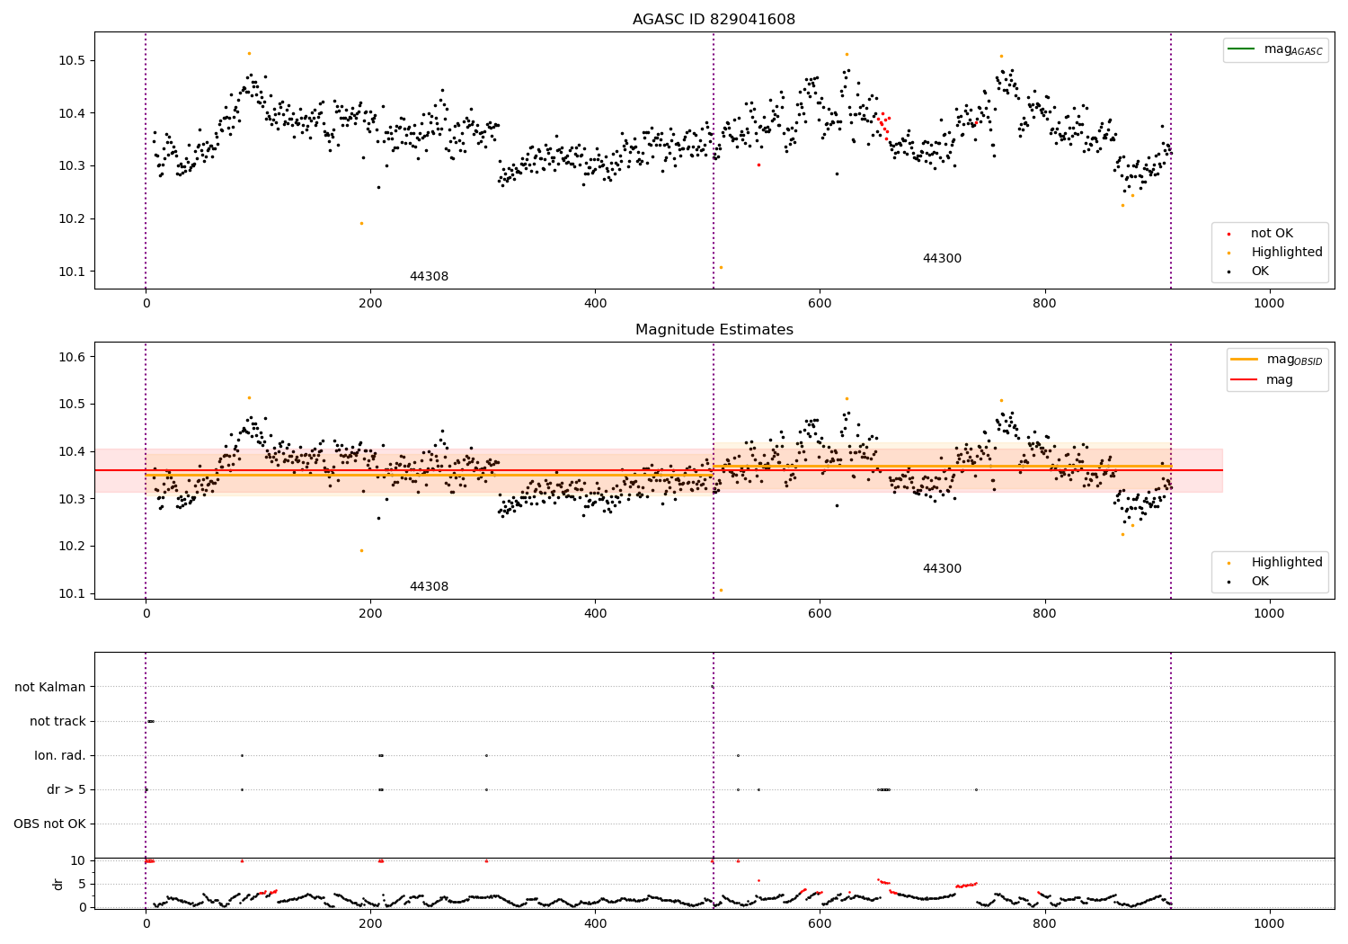This screenshot has height=944, width=1348.
Task: Click the 10.2 y-tick on the top plot
Action: tap(71, 219)
